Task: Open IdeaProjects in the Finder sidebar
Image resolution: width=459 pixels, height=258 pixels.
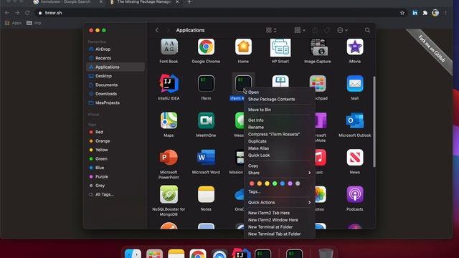Action: coord(115,102)
